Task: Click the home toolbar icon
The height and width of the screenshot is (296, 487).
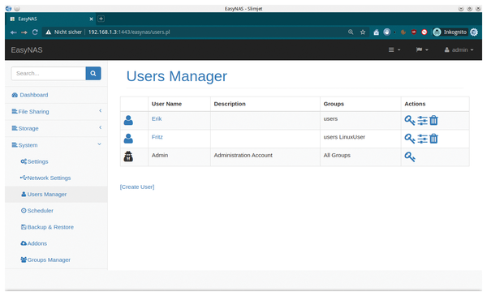Action: coord(376,32)
